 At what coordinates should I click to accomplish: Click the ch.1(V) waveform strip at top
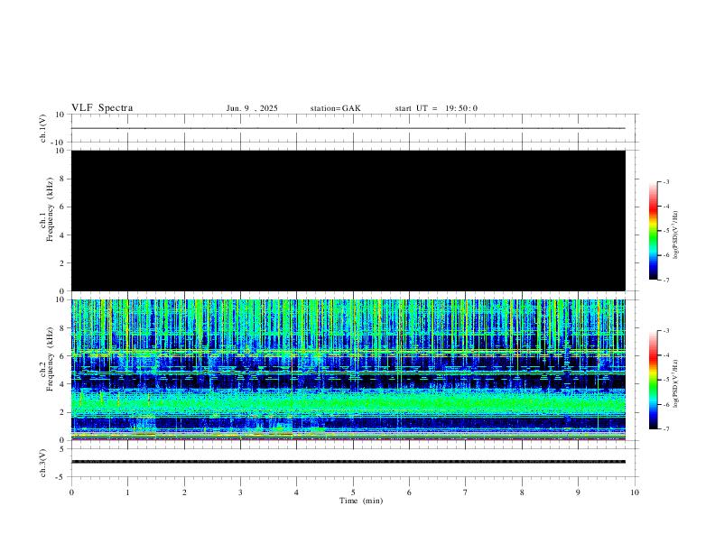point(353,128)
